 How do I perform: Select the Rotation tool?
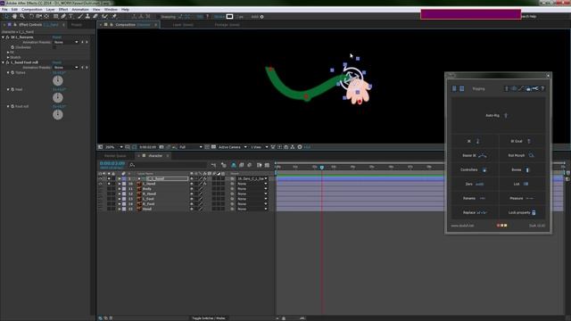[x=31, y=16]
